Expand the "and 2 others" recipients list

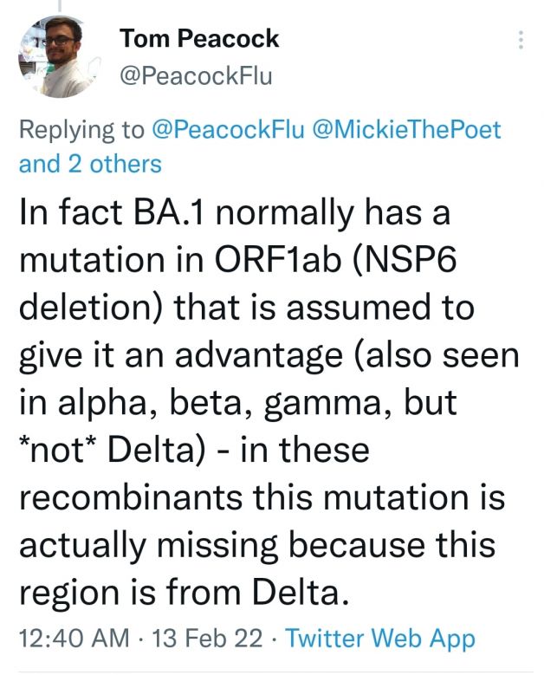90,164
